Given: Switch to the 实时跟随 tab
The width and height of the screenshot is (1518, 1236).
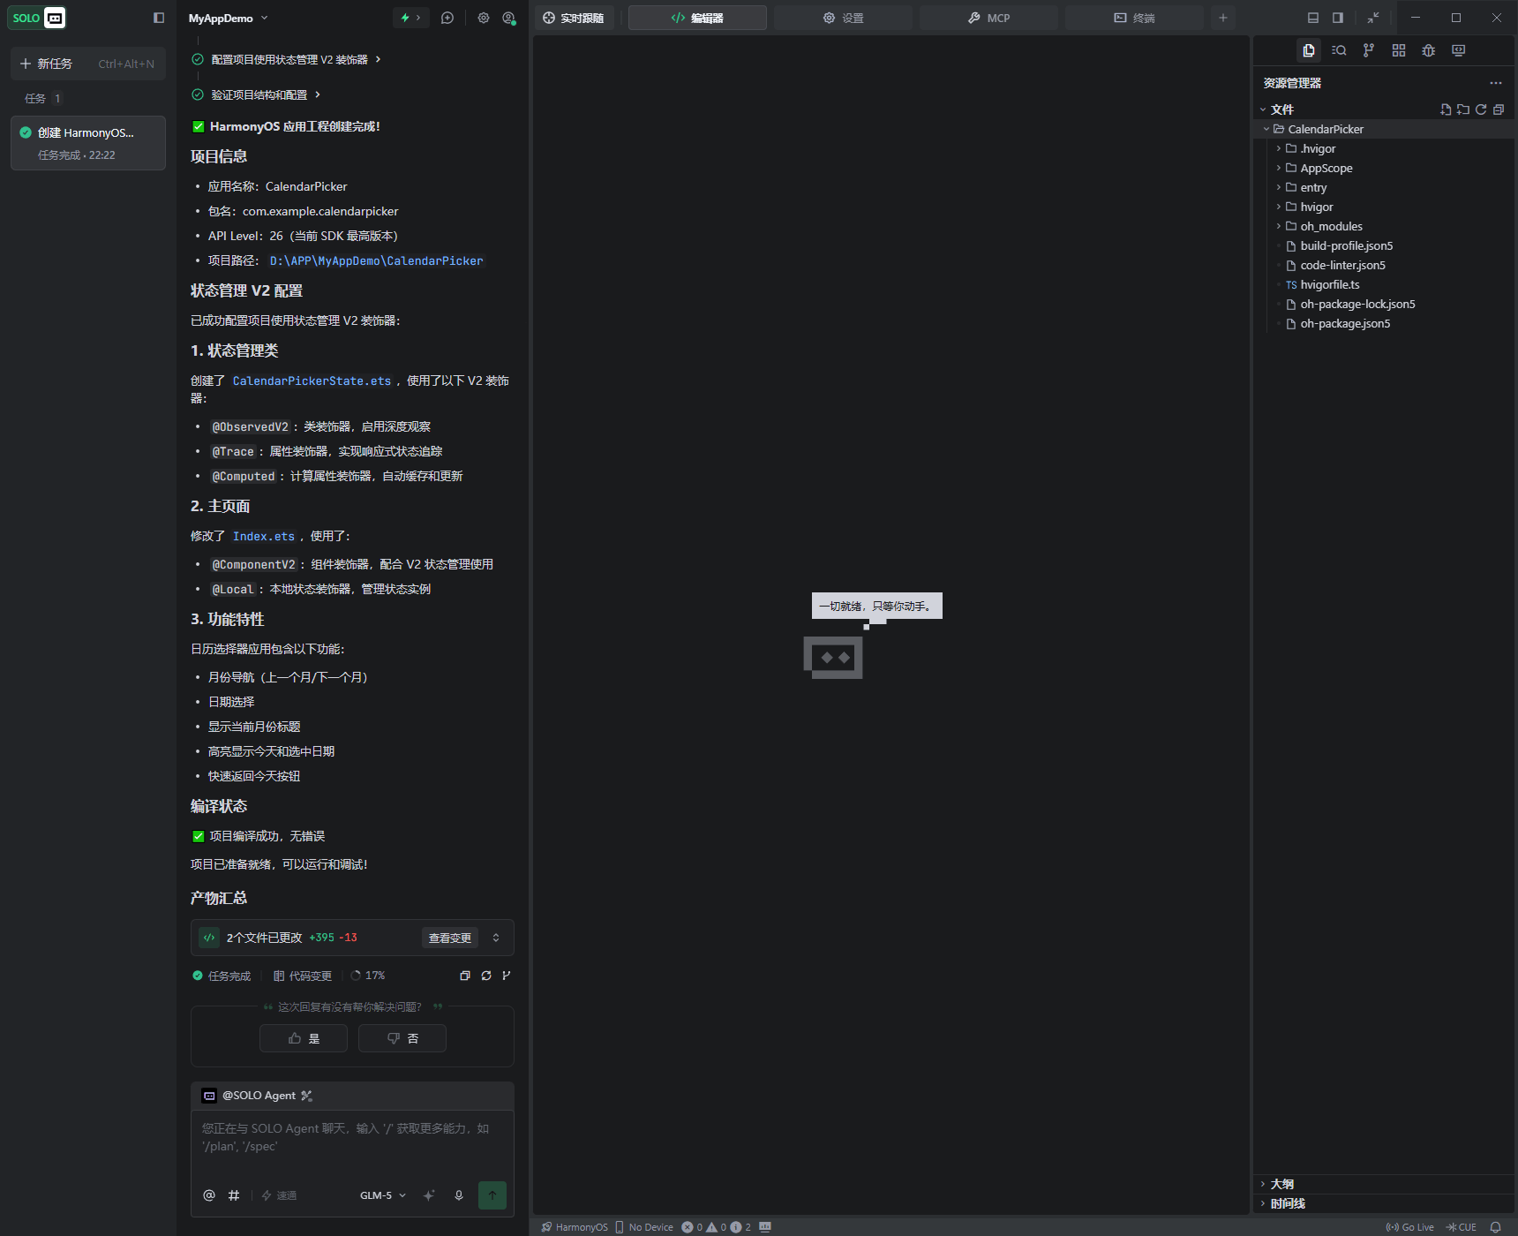Looking at the screenshot, I should [x=574, y=18].
